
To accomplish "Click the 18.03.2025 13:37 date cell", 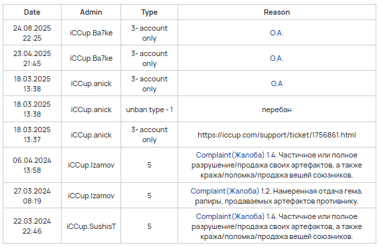I will click(32, 135).
